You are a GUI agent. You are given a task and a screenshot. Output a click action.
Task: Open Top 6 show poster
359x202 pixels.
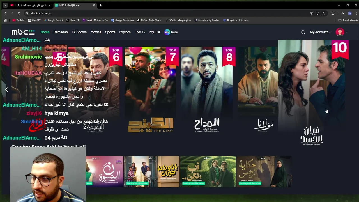click(95, 90)
